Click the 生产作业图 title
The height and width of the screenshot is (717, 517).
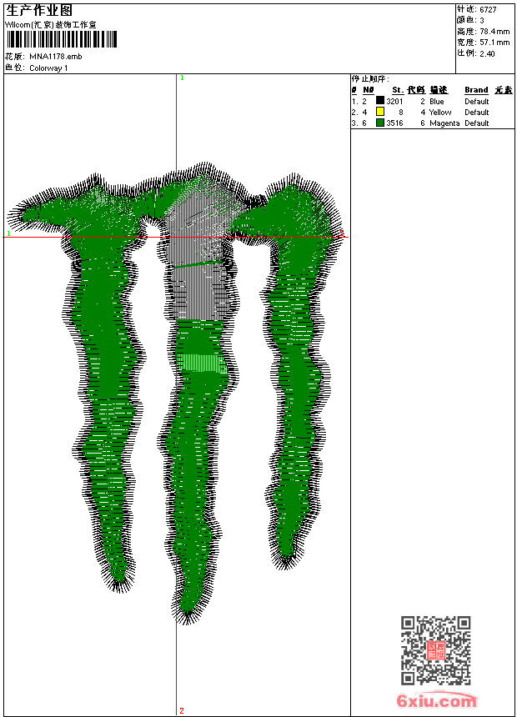pyautogui.click(x=39, y=10)
